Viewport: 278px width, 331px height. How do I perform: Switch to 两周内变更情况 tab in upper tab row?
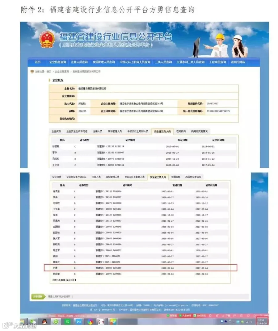tap(199, 131)
